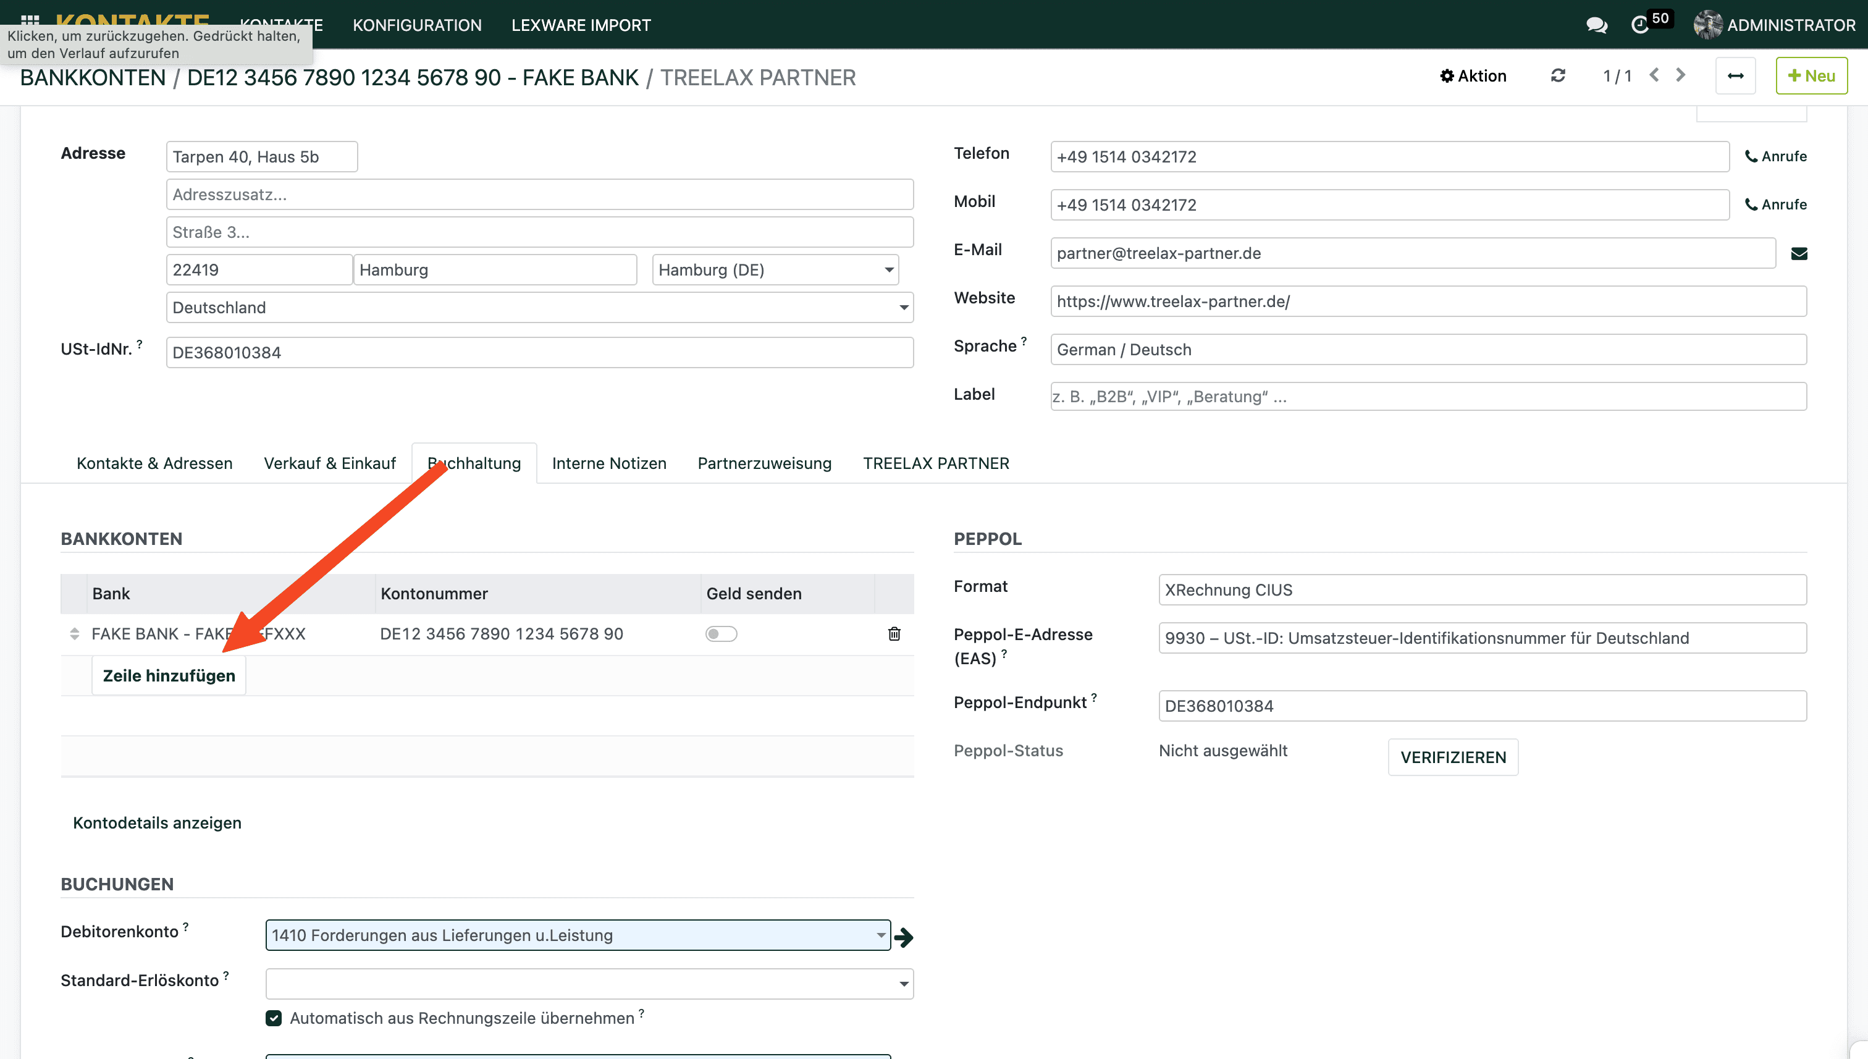The width and height of the screenshot is (1868, 1059).
Task: Open Debitorenkonto linked record arrow
Action: pyautogui.click(x=904, y=937)
